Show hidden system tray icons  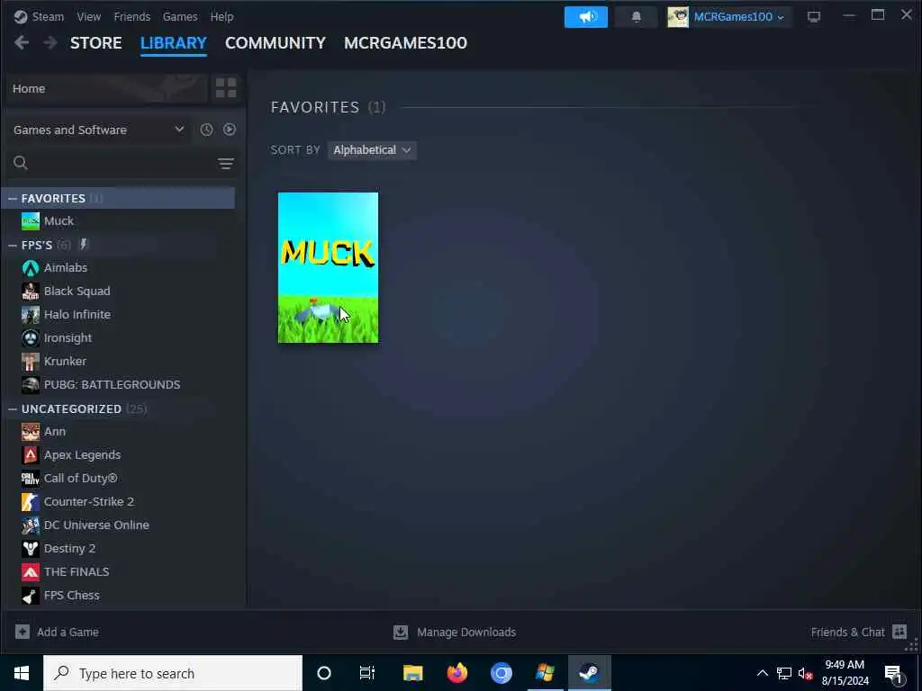click(x=762, y=673)
